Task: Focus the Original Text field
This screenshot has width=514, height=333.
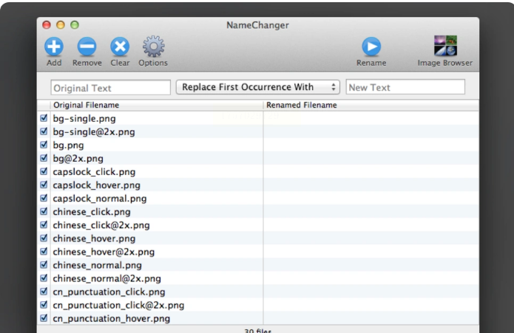Action: [x=110, y=88]
